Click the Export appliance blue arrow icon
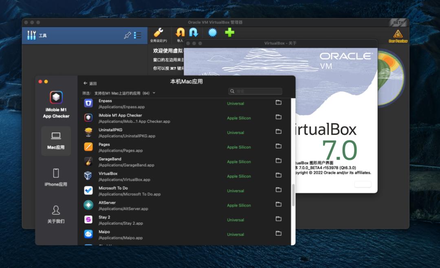 pyautogui.click(x=194, y=33)
